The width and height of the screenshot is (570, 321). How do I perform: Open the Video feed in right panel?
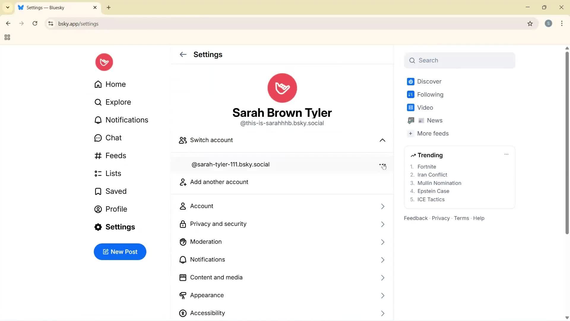(x=425, y=107)
